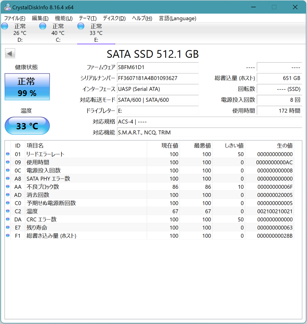Select the D: drive tab showing 26 °C
This screenshot has height=324, width=307.
(x=20, y=33)
